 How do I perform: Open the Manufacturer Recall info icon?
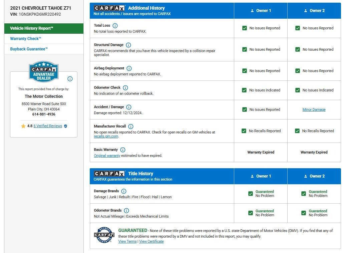click(x=131, y=126)
